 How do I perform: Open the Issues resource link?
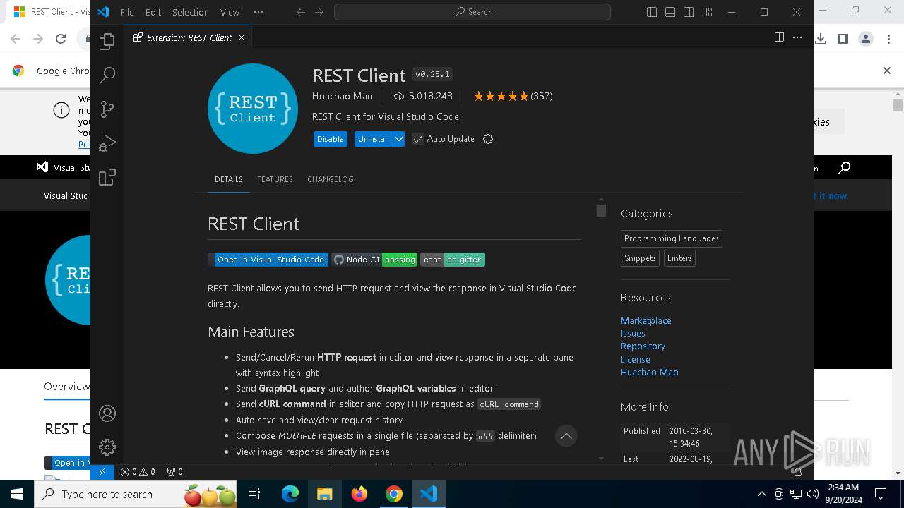[633, 333]
